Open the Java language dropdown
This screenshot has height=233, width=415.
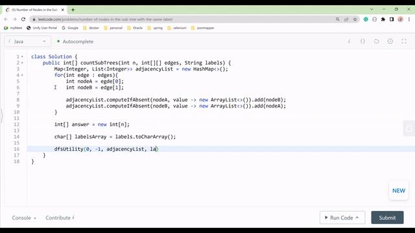point(27,41)
